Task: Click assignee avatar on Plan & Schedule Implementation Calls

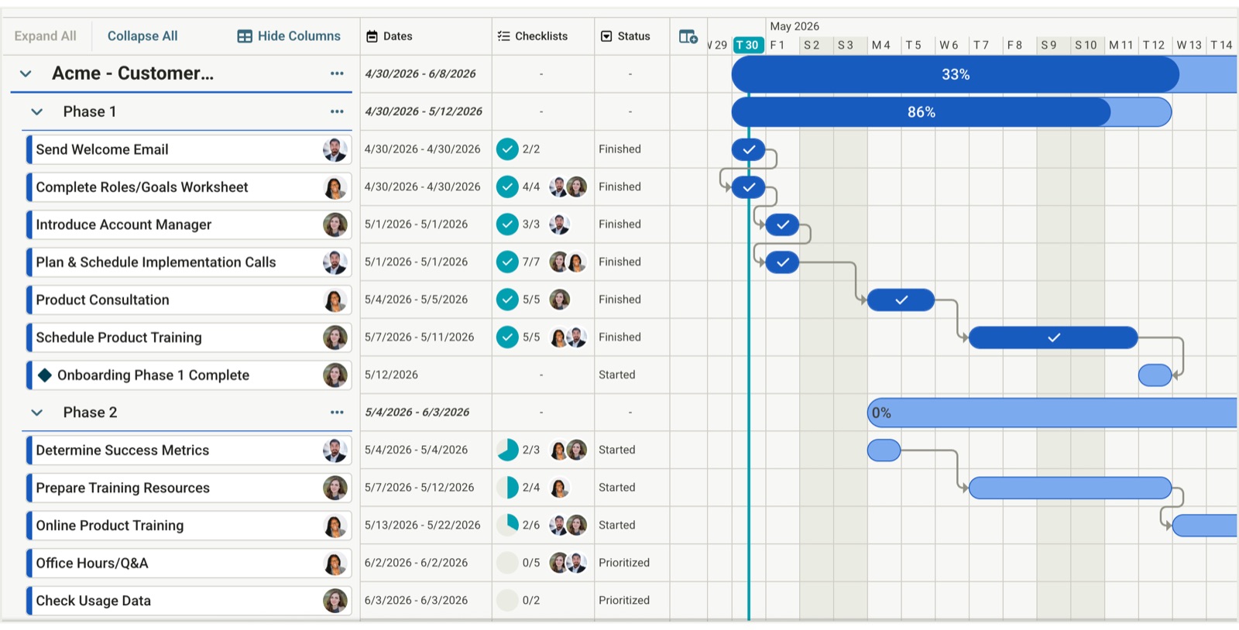Action: pos(335,262)
